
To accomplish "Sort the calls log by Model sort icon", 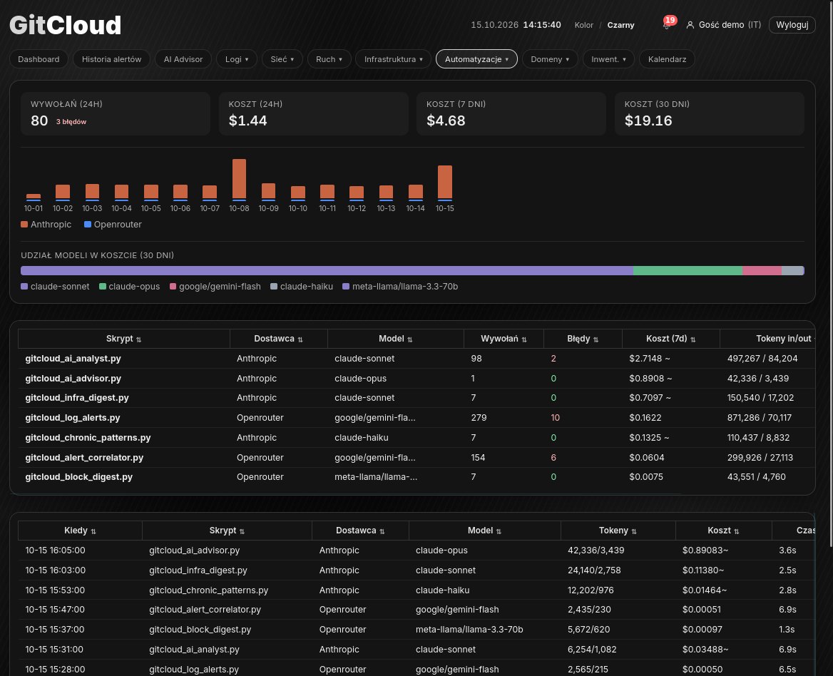I will (x=499, y=531).
